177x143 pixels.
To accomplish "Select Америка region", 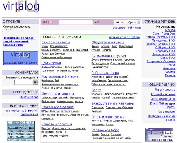I will pyautogui.click(x=169, y=68).
